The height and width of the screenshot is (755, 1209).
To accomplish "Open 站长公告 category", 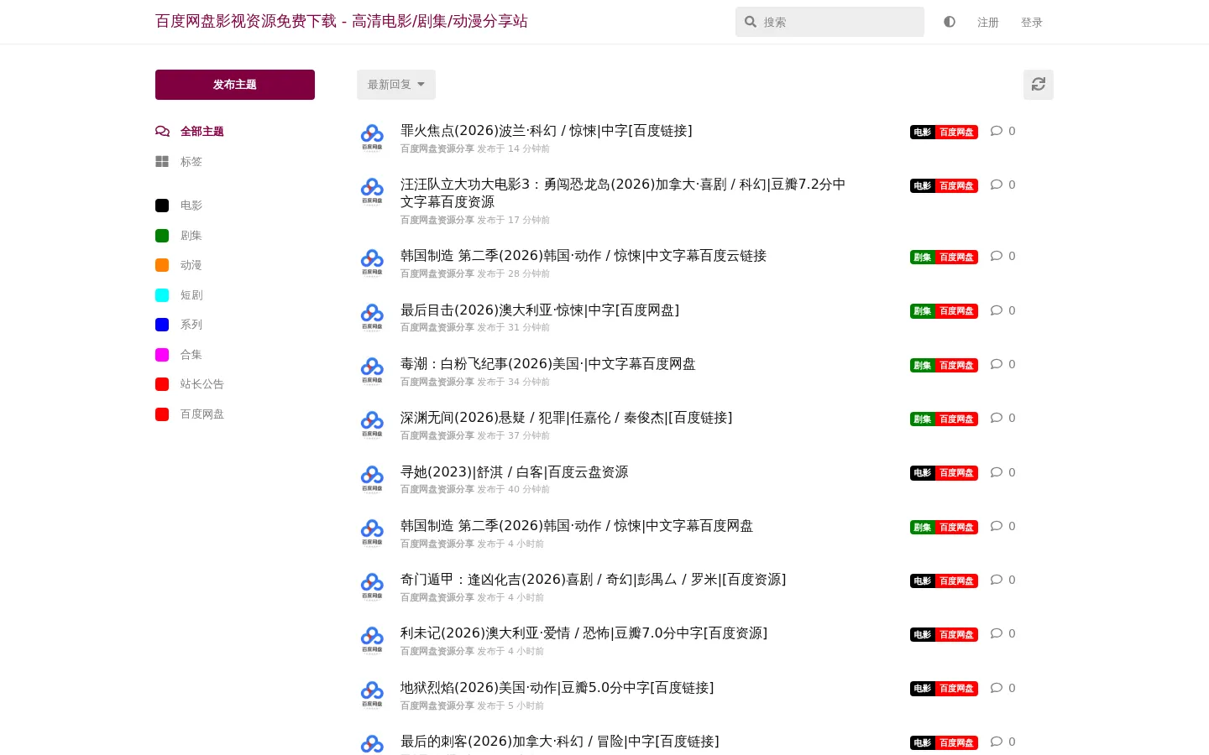I will [201, 384].
